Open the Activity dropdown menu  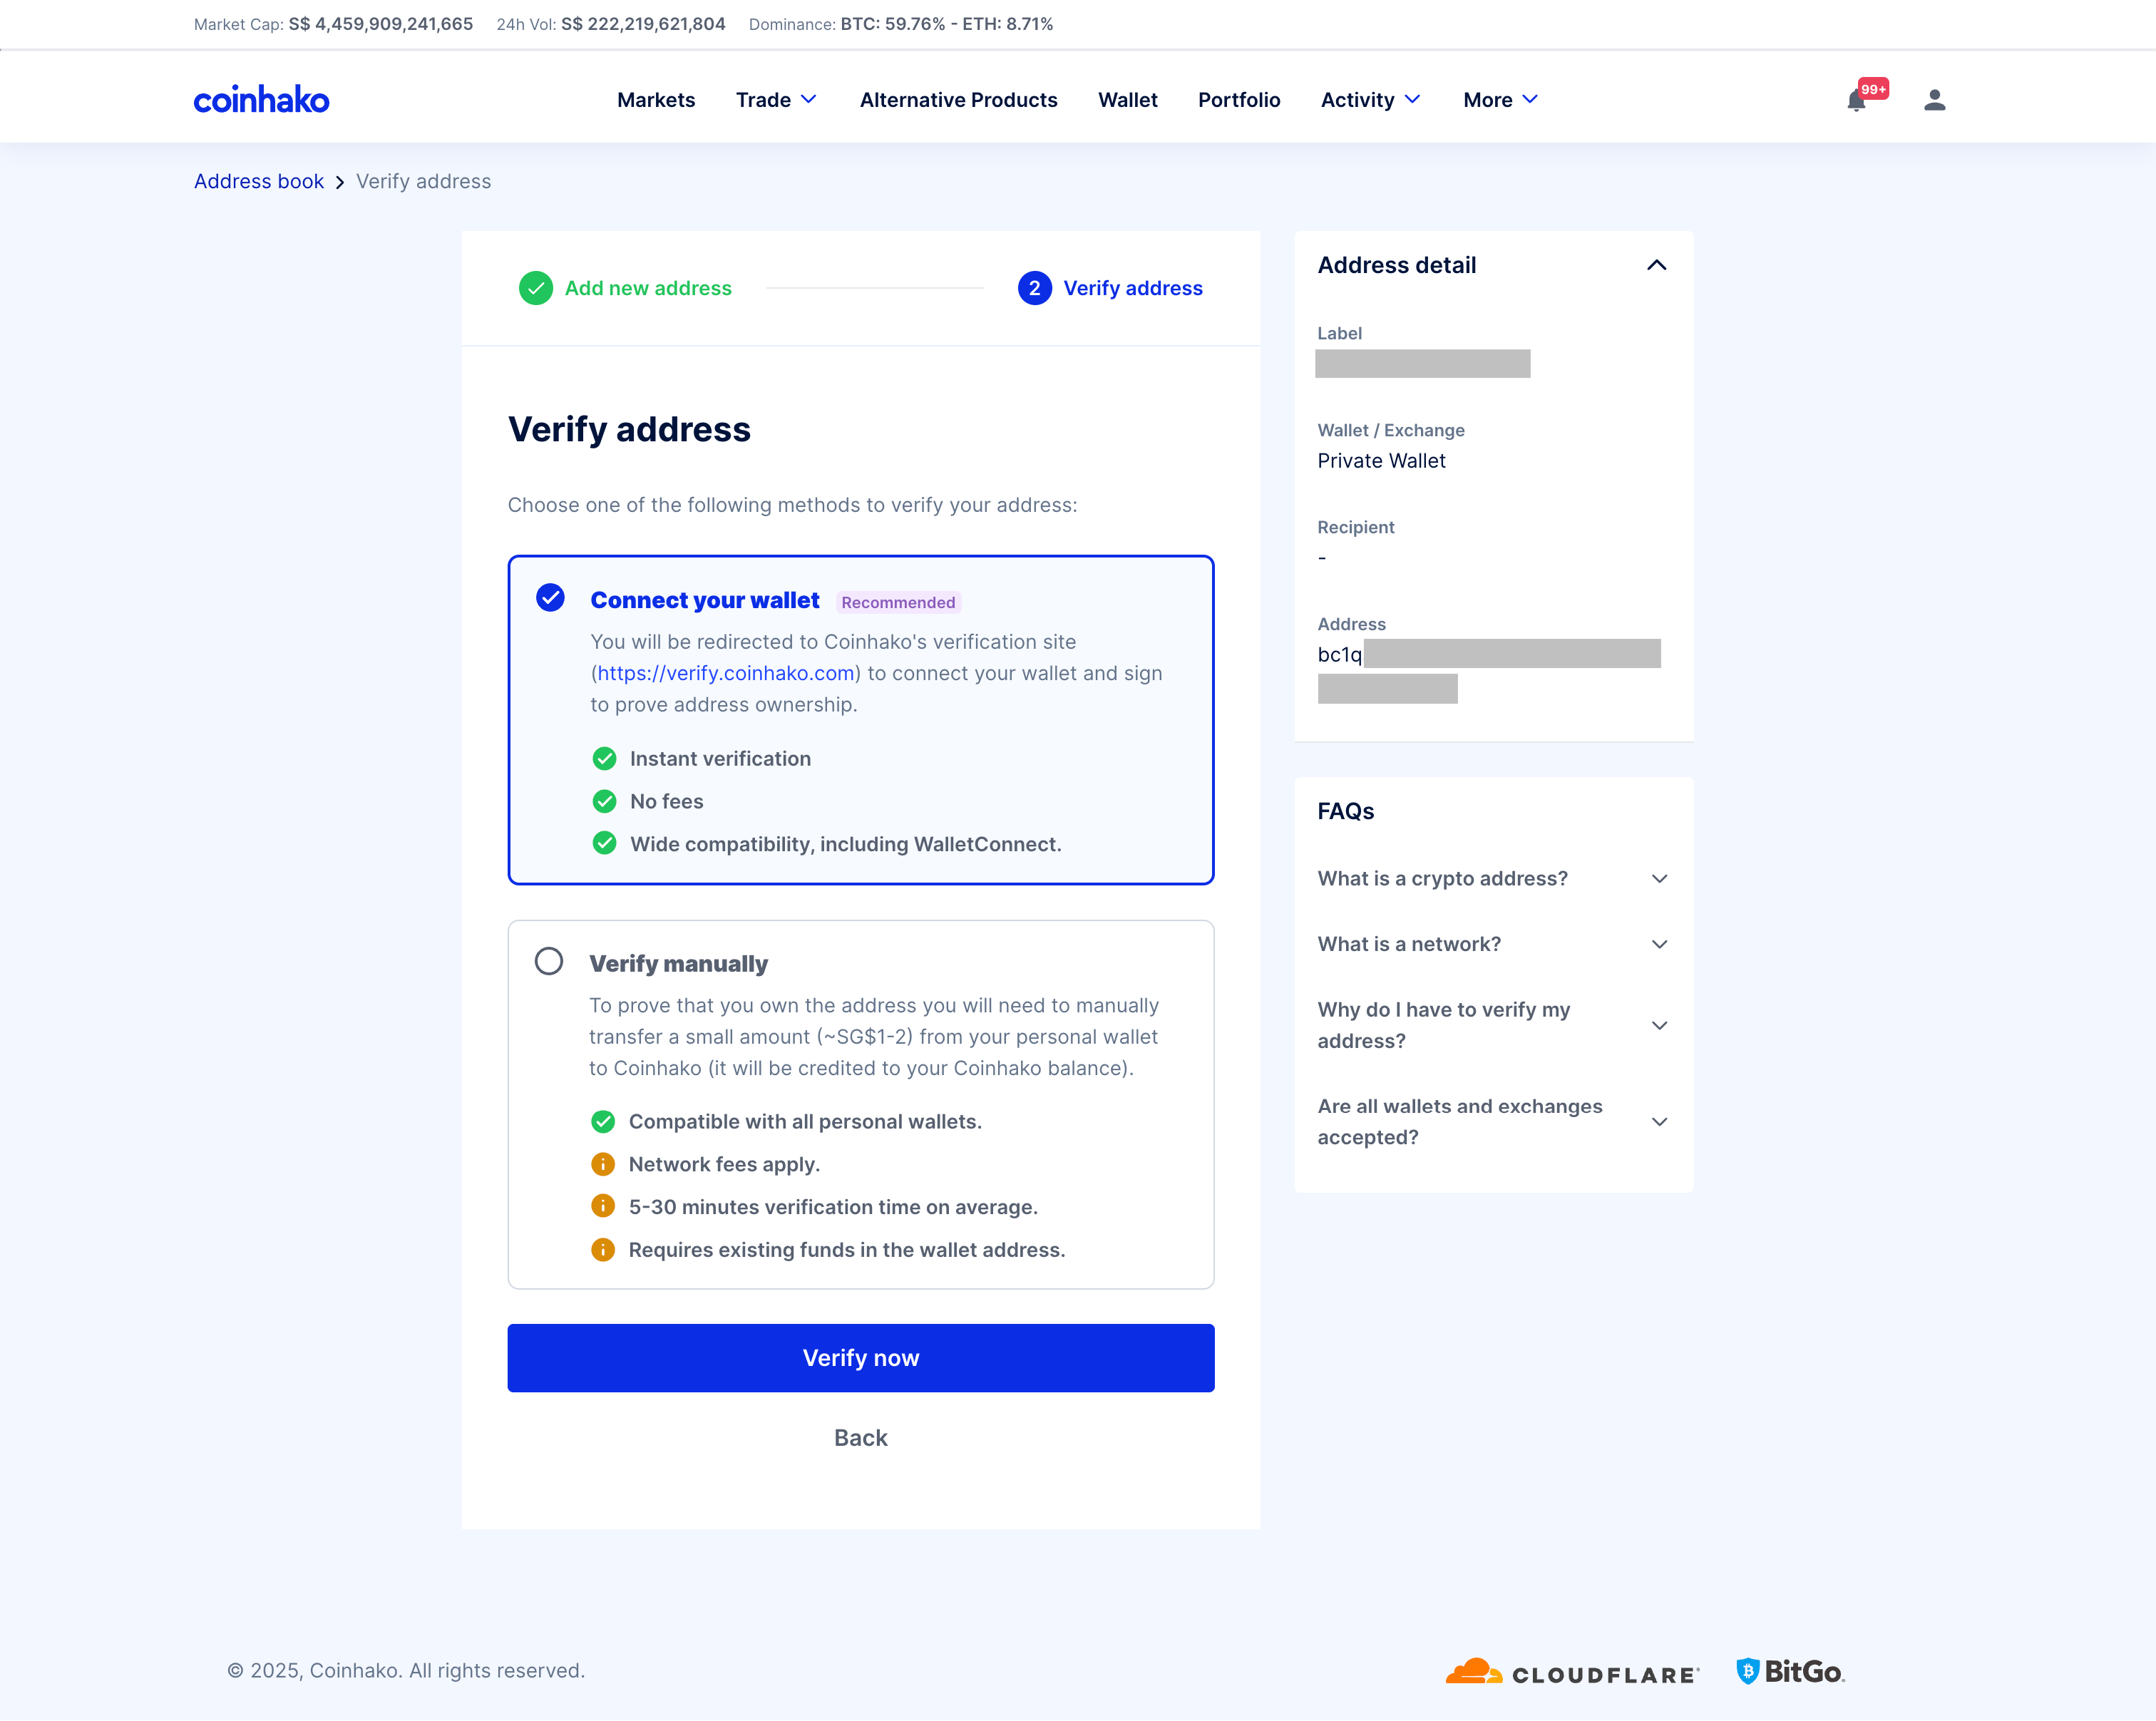coord(1370,100)
